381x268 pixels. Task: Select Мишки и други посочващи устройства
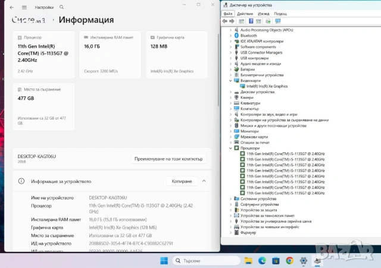pyautogui.click(x=273, y=125)
